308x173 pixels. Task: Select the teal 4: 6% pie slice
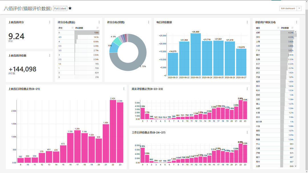click(x=118, y=41)
